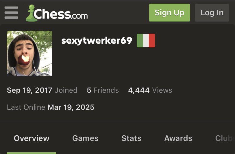The image size is (235, 154).
Task: Select the partially visible Clubs tab
Action: click(225, 138)
